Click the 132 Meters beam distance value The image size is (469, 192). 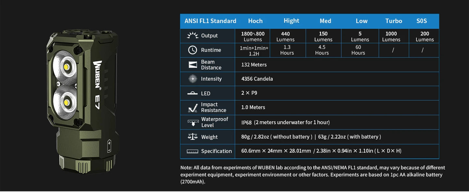(x=254, y=65)
